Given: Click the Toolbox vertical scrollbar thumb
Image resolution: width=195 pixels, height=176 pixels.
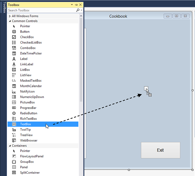Looking at the screenshot, I should (81, 60).
